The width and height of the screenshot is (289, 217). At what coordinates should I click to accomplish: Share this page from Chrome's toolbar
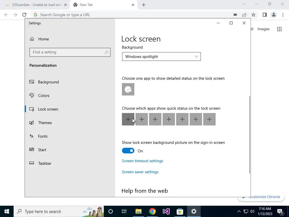(x=244, y=15)
